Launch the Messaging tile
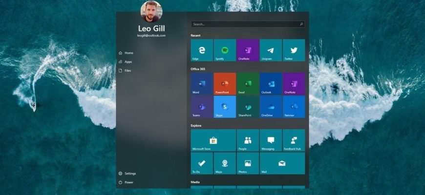425x195 pixels. 271,140
